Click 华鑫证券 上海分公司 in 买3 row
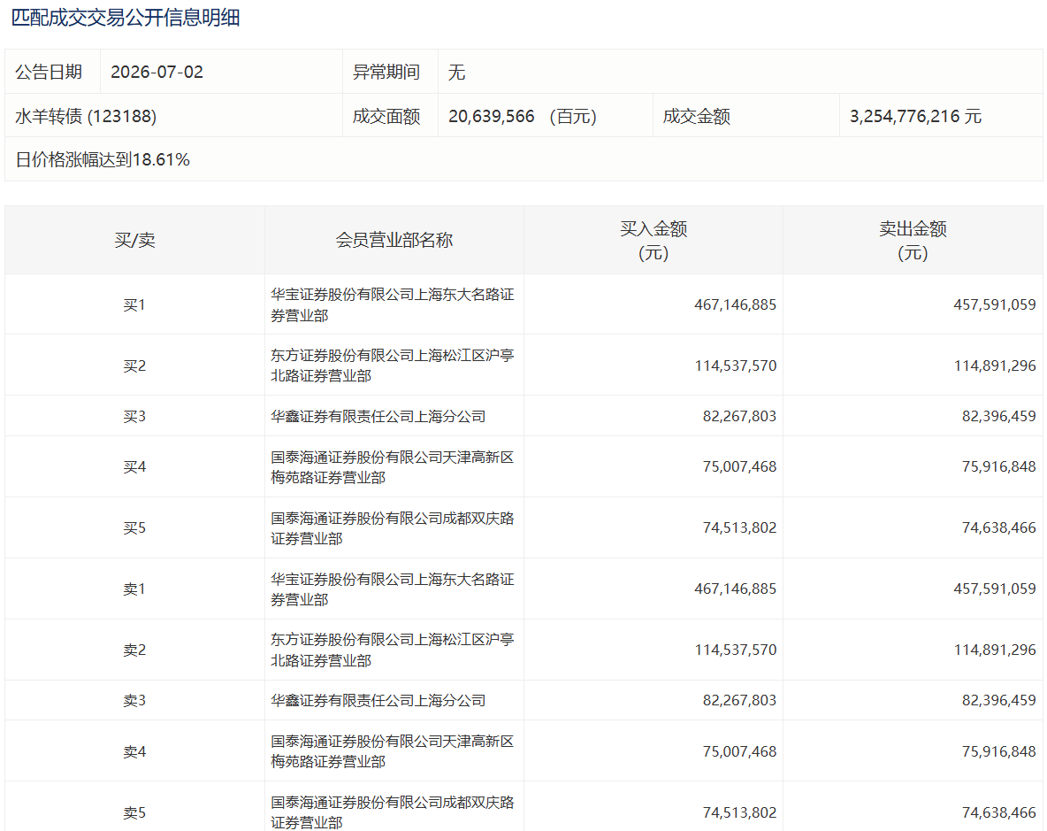1047x831 pixels. [378, 416]
